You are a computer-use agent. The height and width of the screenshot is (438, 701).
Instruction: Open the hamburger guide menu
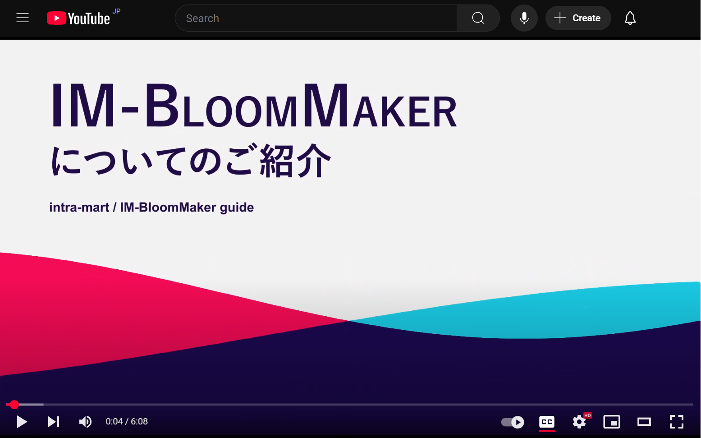(x=23, y=18)
